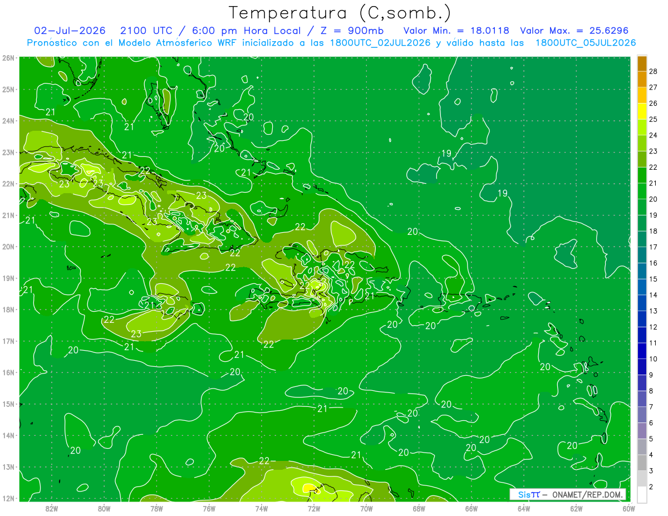Click the latitude label "22N"
This screenshot has height=516, width=668.
pos(8,184)
